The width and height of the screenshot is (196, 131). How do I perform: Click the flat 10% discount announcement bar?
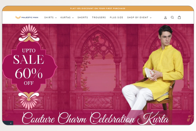[x=98, y=9]
